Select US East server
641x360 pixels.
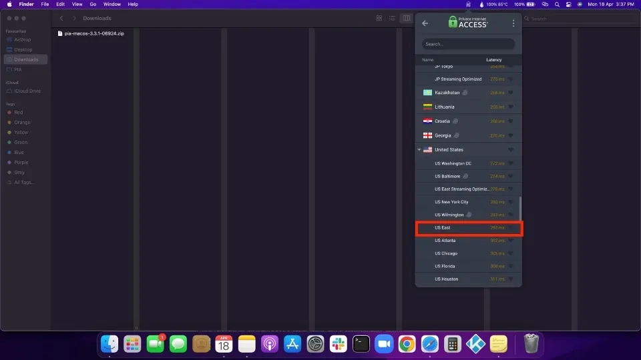click(x=469, y=228)
